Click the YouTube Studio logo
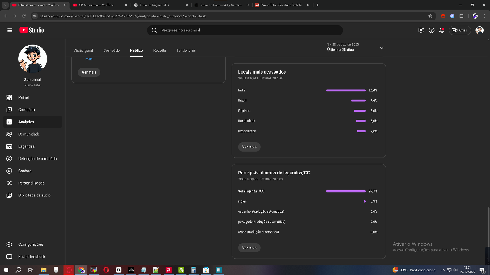 [x=32, y=30]
